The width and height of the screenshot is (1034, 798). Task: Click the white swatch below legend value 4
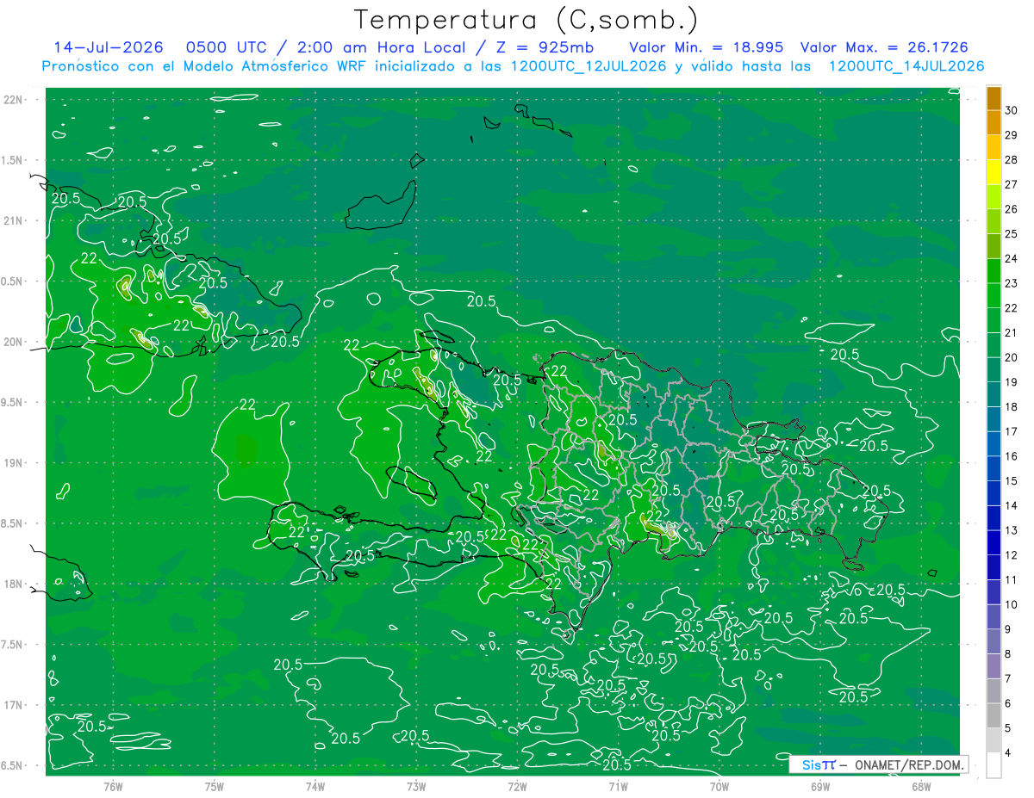click(994, 765)
